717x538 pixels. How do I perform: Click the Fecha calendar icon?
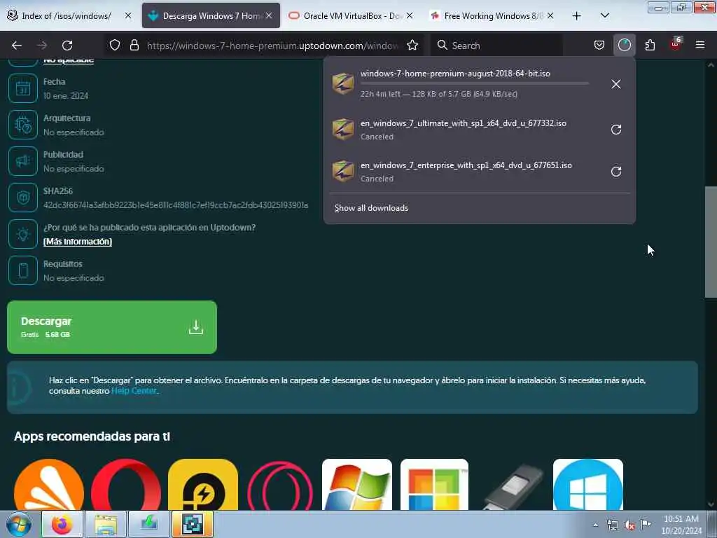click(x=23, y=88)
